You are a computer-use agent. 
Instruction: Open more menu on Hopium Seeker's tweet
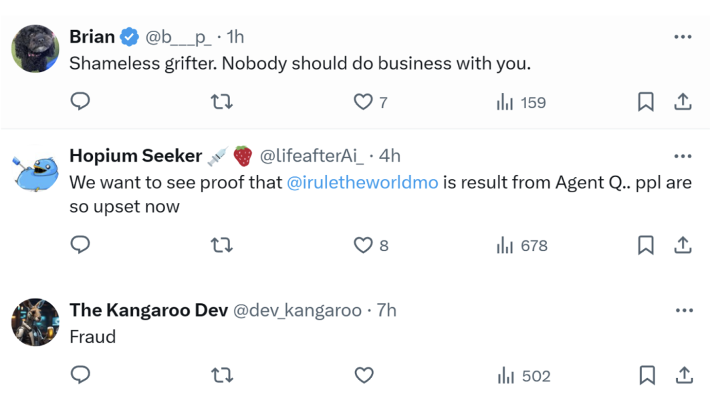pos(683,156)
